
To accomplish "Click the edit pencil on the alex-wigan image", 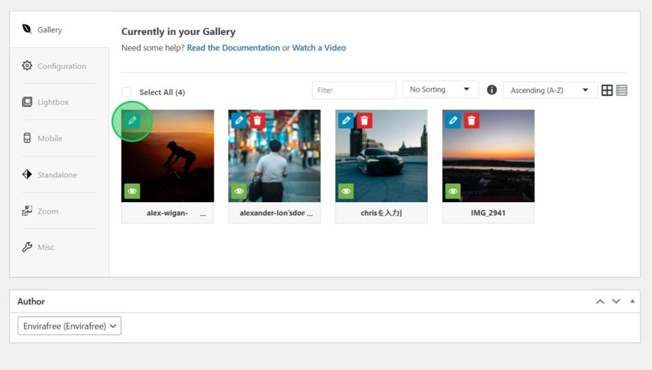I will [132, 120].
